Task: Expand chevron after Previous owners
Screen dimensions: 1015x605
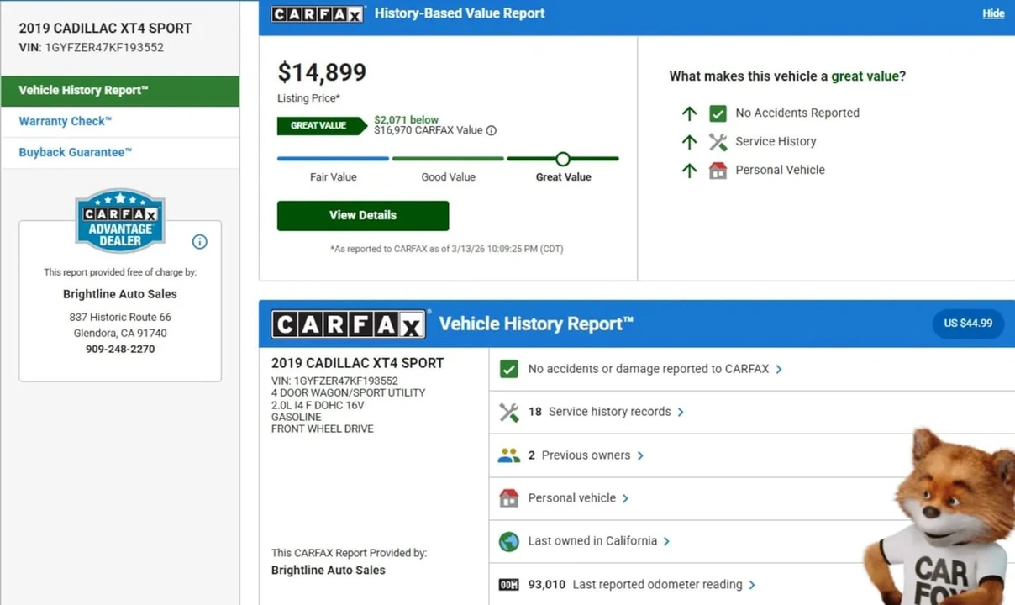Action: click(x=640, y=455)
